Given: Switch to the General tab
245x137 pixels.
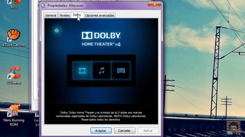Looking at the screenshot, I should (x=51, y=15).
